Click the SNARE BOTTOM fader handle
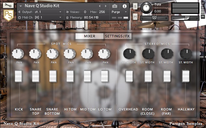This screenshot has width=206, height=128. (x=53, y=76)
